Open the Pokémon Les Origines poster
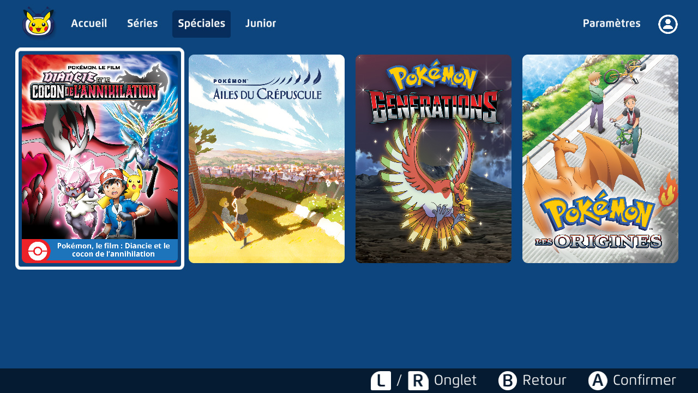 [x=600, y=159]
